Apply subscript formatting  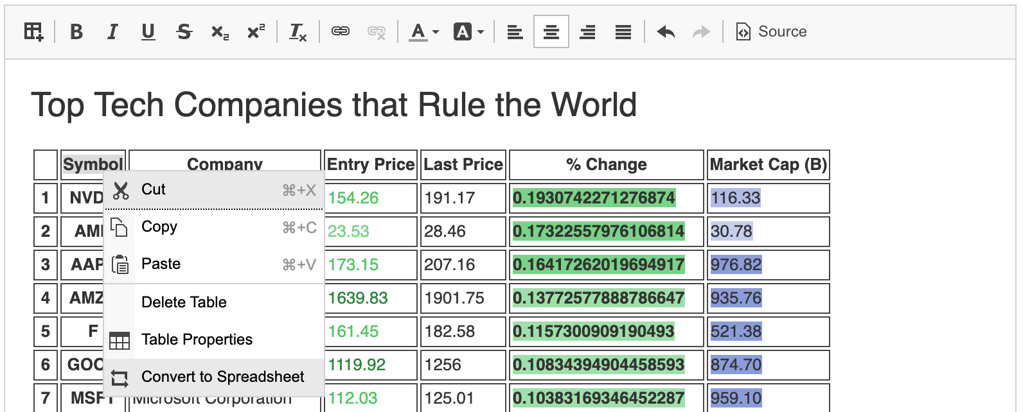coord(220,31)
